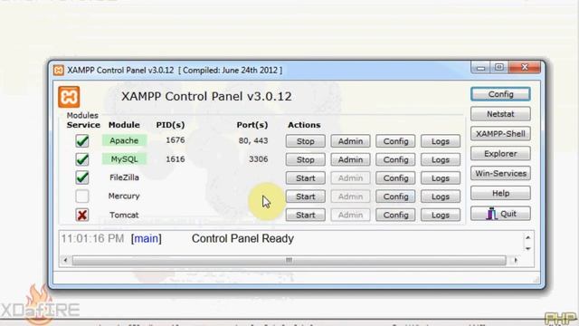Open the MySQL Admin page

[350, 159]
